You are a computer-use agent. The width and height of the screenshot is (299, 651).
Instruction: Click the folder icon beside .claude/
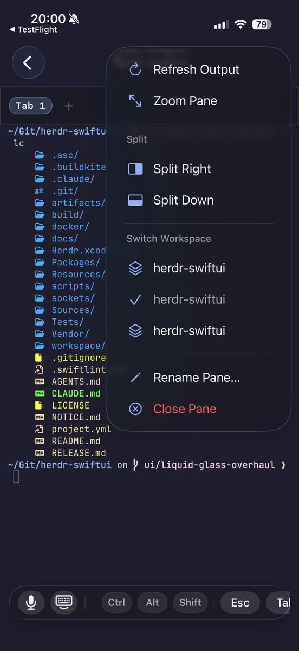pos(40,179)
